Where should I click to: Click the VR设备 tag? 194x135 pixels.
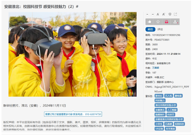point(159,129)
